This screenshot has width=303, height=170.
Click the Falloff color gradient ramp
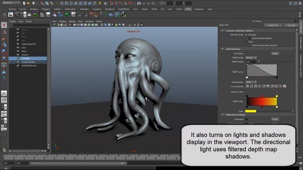(x=262, y=102)
